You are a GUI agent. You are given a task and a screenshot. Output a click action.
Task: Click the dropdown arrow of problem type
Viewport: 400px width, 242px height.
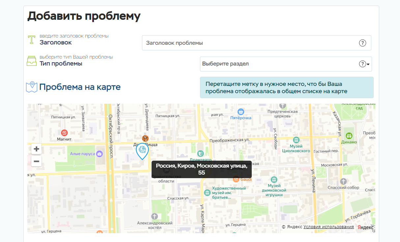point(368,64)
